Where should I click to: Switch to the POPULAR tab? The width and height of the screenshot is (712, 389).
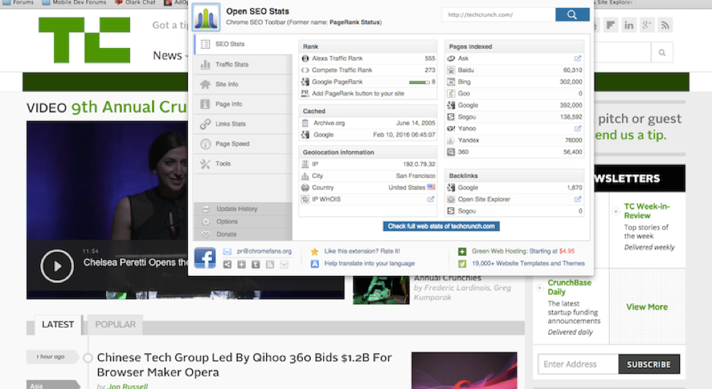click(x=115, y=325)
